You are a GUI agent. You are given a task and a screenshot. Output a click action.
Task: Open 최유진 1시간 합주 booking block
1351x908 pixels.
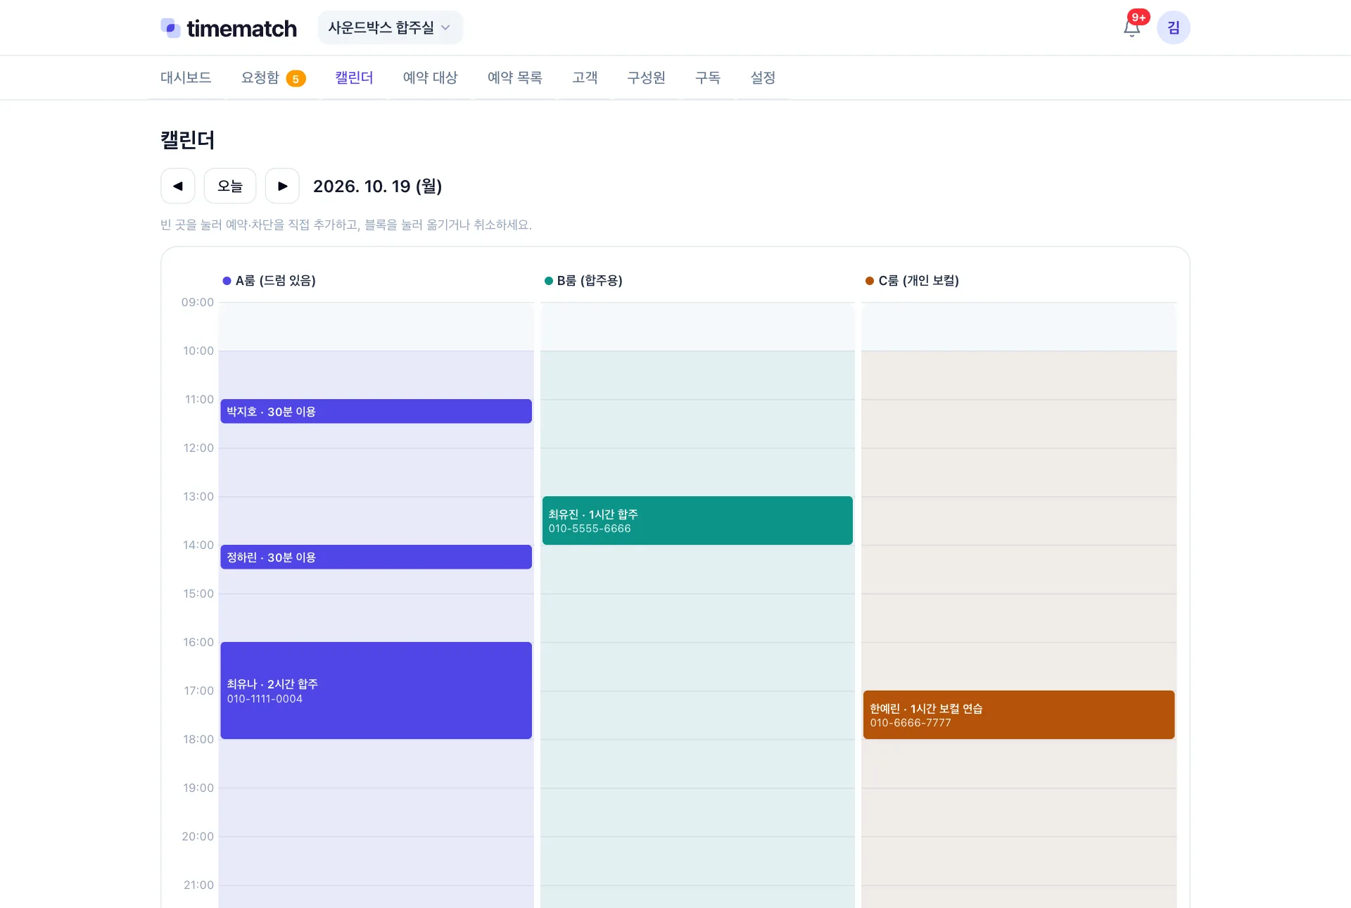click(697, 520)
